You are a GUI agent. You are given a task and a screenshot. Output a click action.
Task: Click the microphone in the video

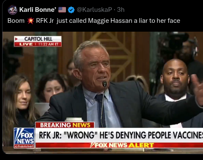tap(104, 84)
